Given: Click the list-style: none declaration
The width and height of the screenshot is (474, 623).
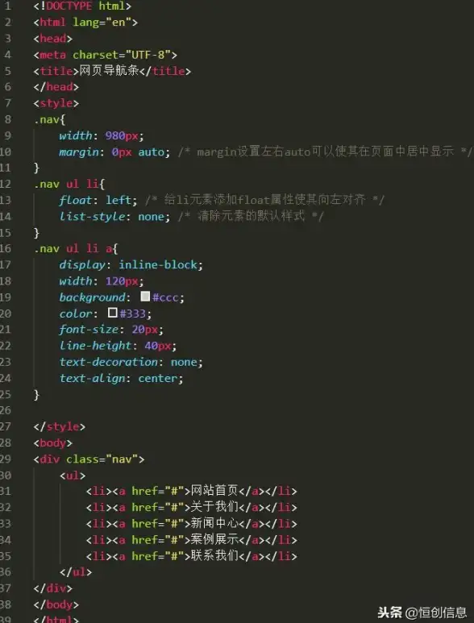Looking at the screenshot, I should pyautogui.click(x=114, y=217).
